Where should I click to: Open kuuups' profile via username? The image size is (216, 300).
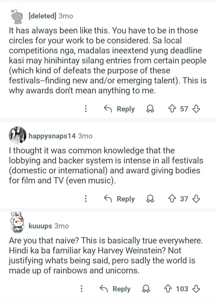click(x=40, y=226)
